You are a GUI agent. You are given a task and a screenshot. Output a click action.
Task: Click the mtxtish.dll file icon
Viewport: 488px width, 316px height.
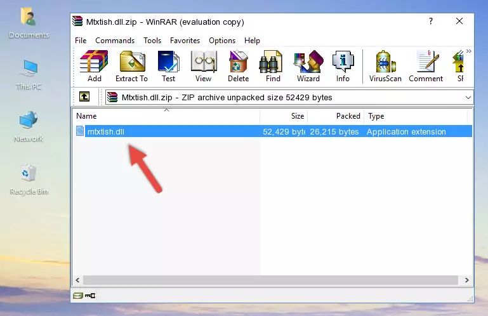[80, 131]
